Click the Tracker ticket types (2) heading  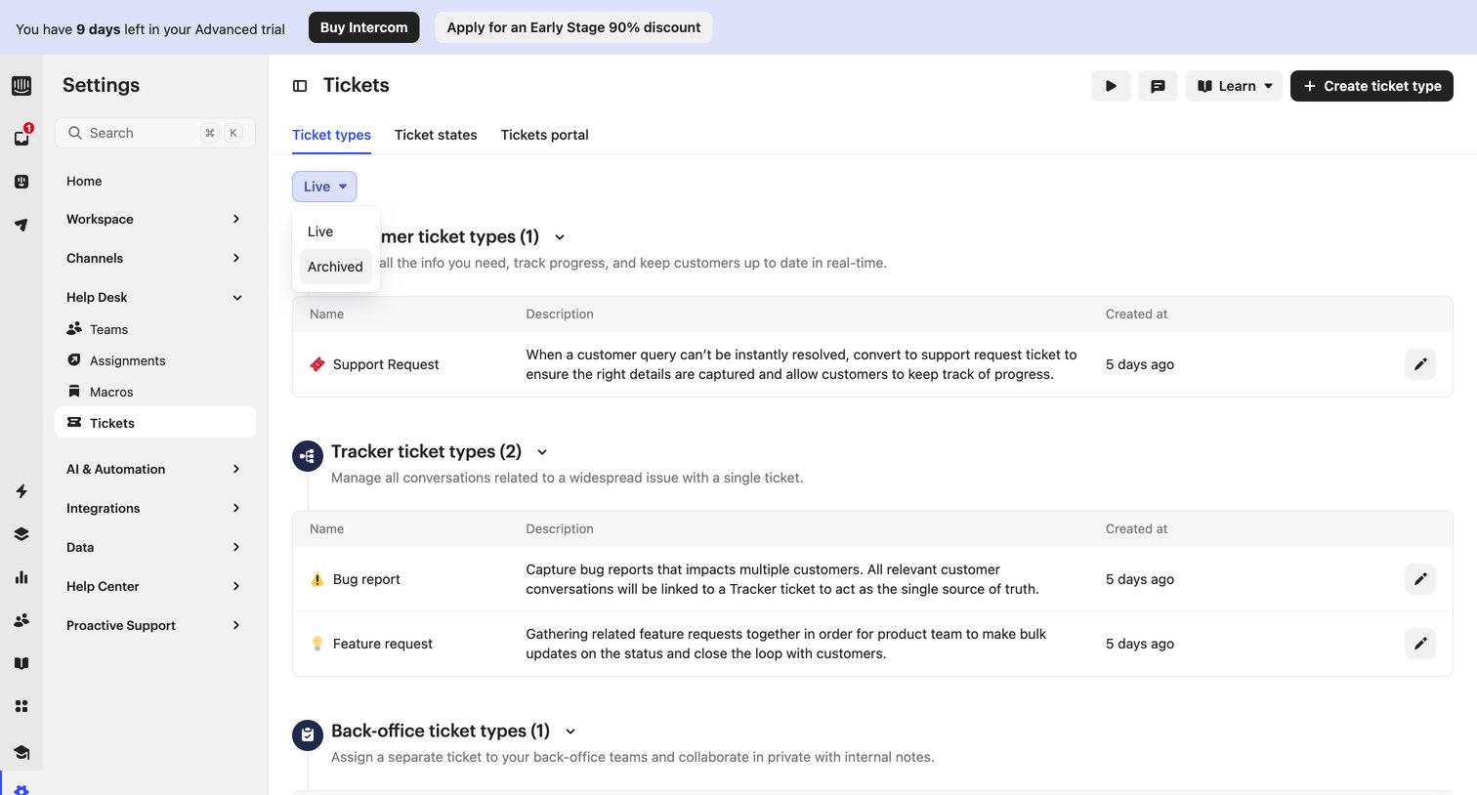tap(426, 451)
